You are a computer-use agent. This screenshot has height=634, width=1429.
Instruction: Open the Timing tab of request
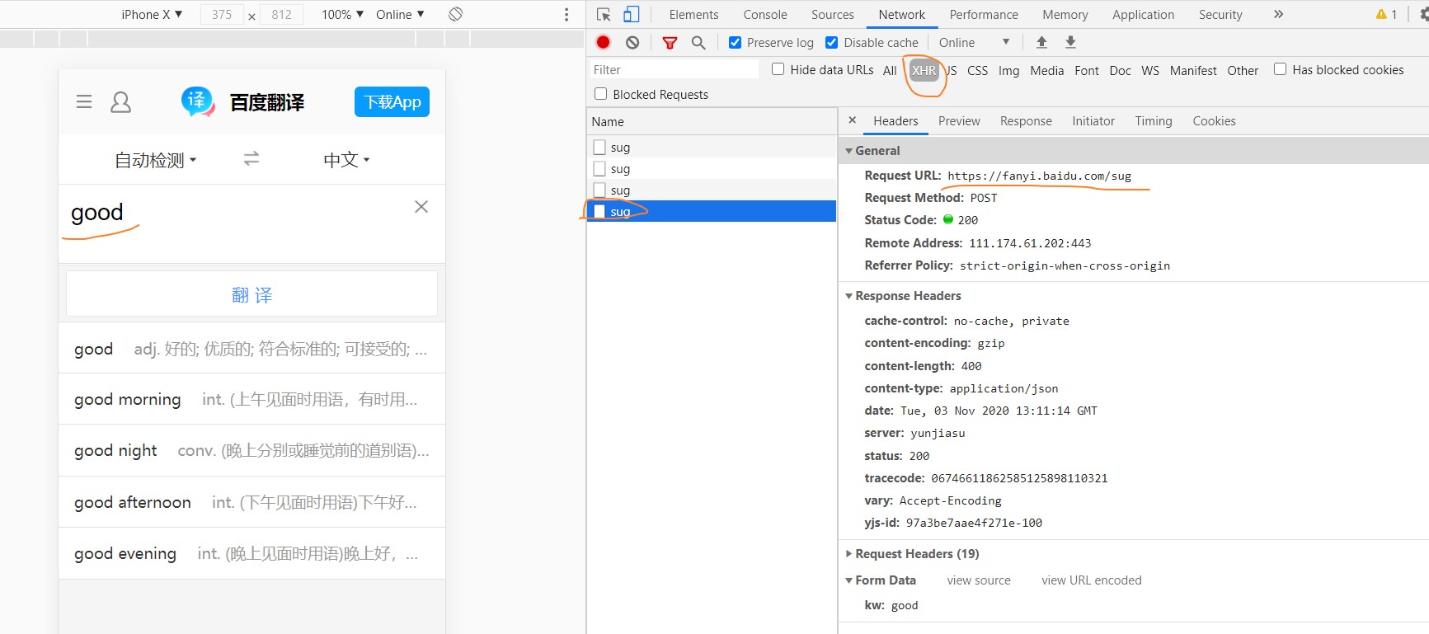pyautogui.click(x=1153, y=121)
